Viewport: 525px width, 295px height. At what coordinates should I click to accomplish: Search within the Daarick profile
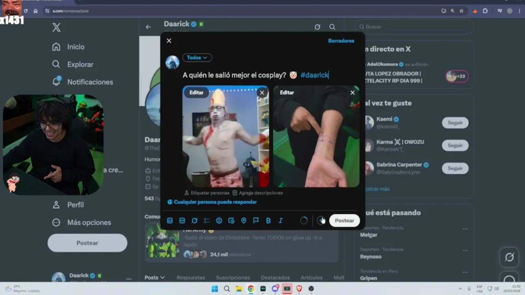pos(332,27)
